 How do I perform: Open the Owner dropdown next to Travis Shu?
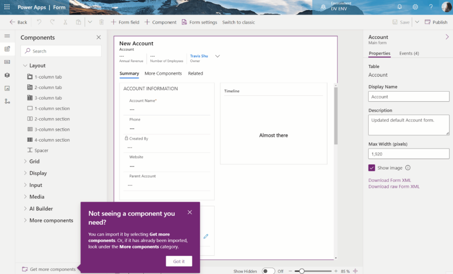[217, 56]
